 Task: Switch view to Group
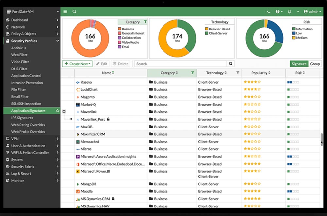coord(315,64)
